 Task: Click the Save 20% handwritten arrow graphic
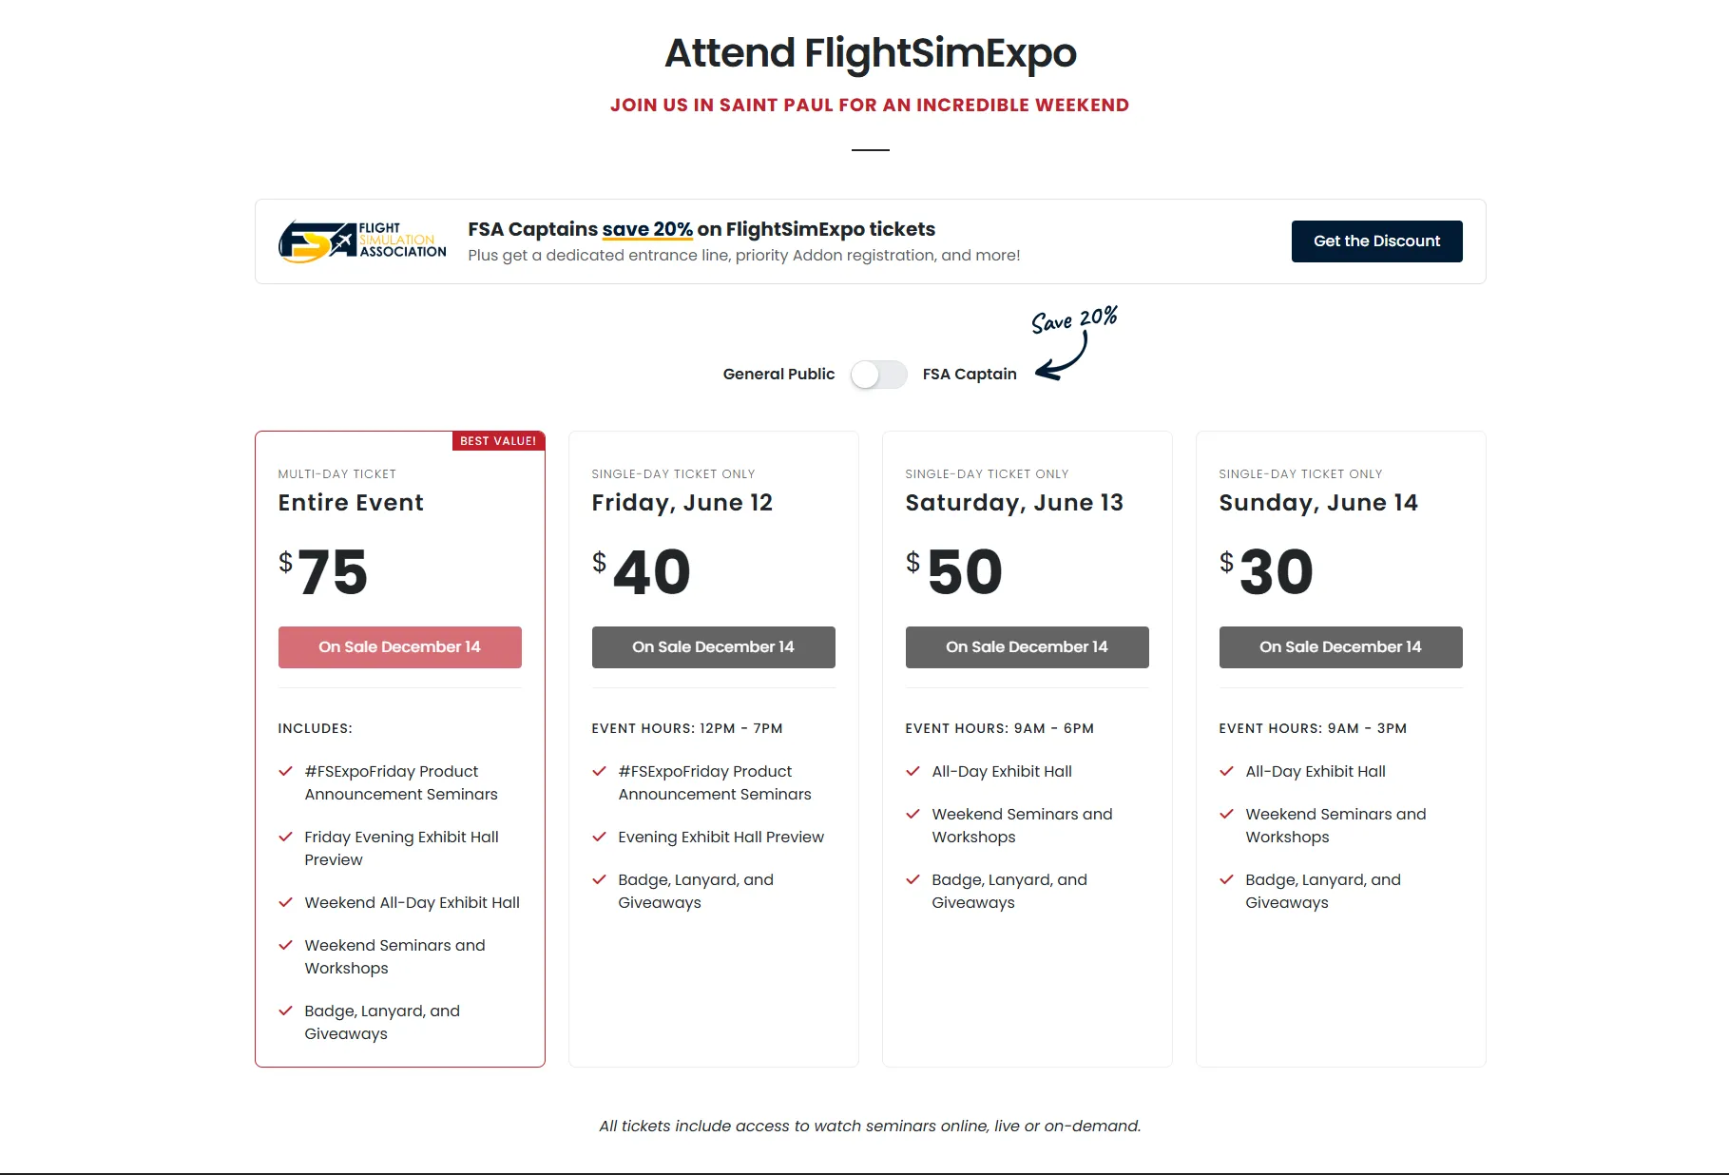[x=1073, y=340]
